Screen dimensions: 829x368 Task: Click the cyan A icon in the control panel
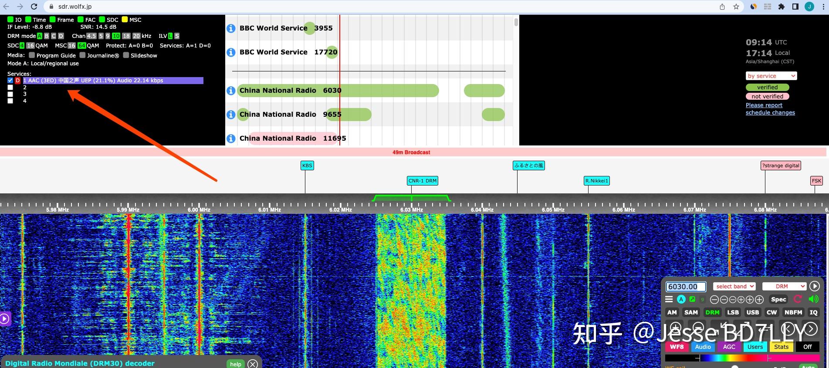coord(681,299)
